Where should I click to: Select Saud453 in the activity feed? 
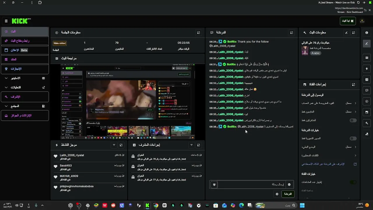click(x=66, y=166)
